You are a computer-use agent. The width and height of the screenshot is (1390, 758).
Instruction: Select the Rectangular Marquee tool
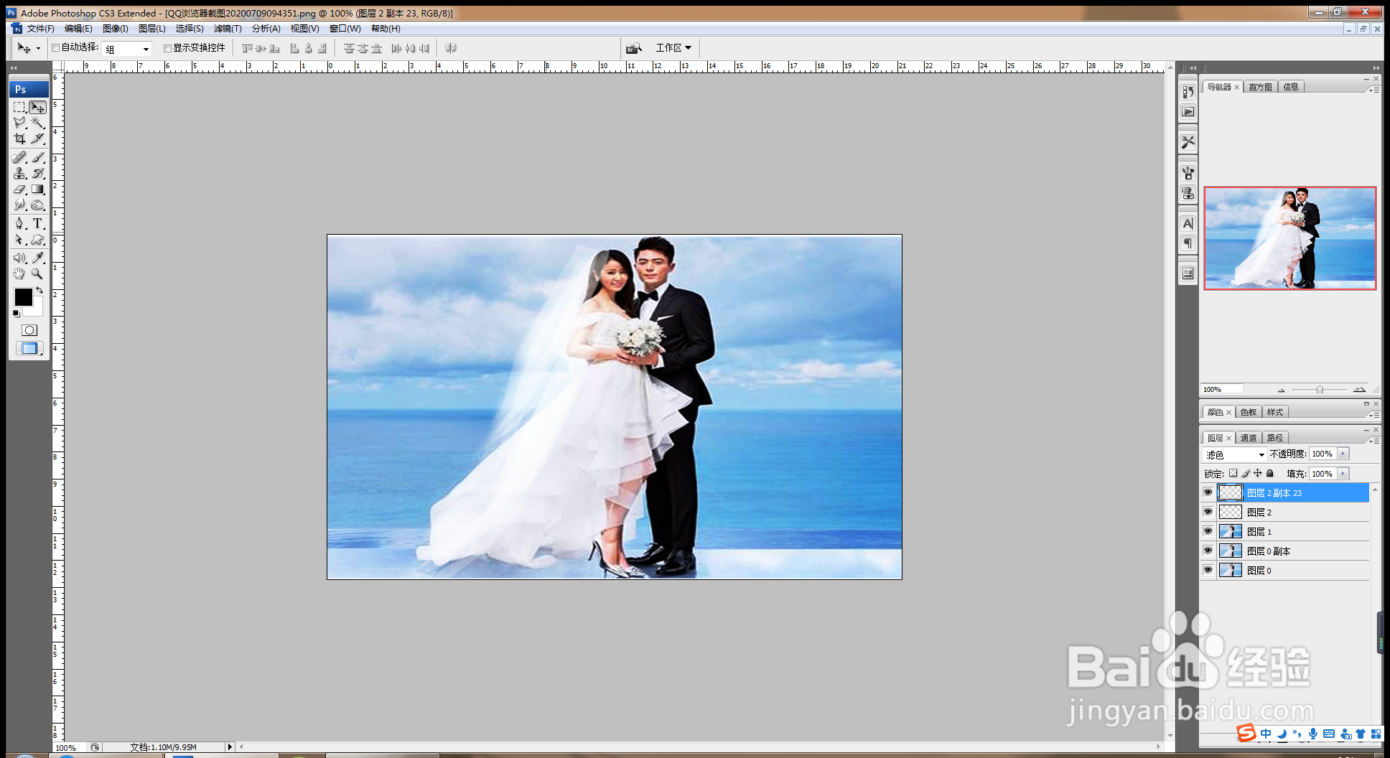pyautogui.click(x=19, y=107)
